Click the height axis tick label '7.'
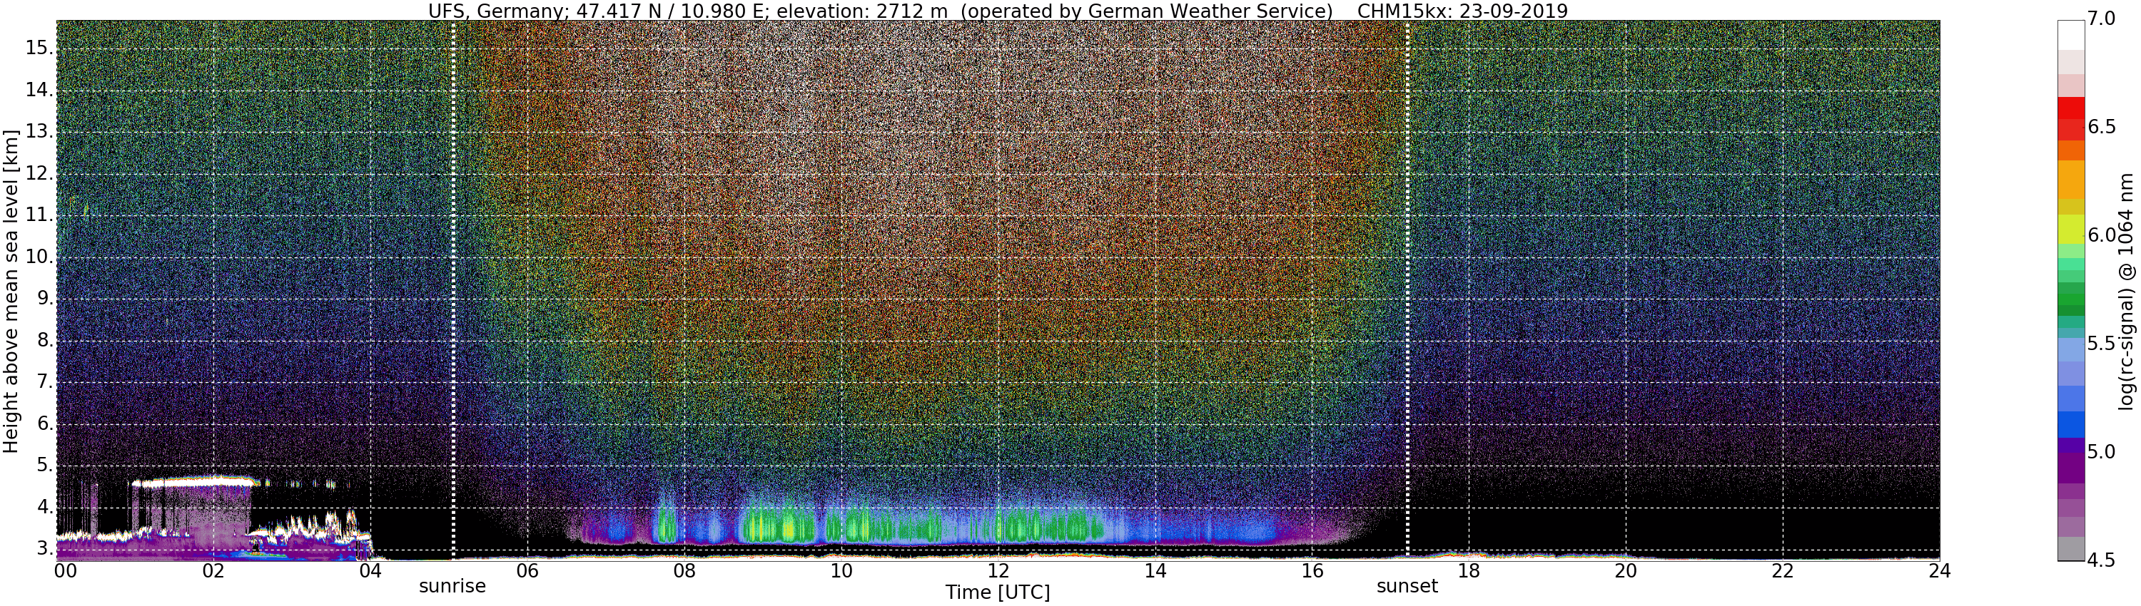The image size is (2141, 606). pyautogui.click(x=44, y=382)
